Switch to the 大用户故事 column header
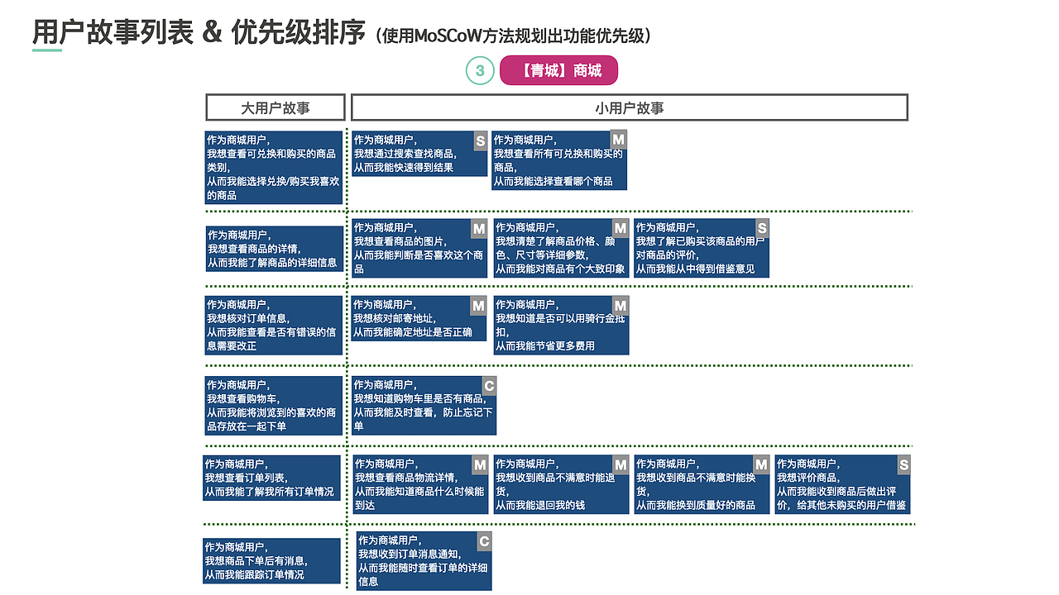The height and width of the screenshot is (595, 1059). [276, 107]
